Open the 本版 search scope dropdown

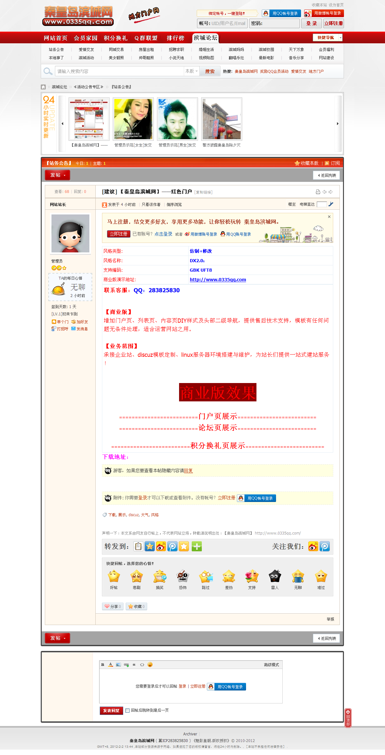[191, 71]
